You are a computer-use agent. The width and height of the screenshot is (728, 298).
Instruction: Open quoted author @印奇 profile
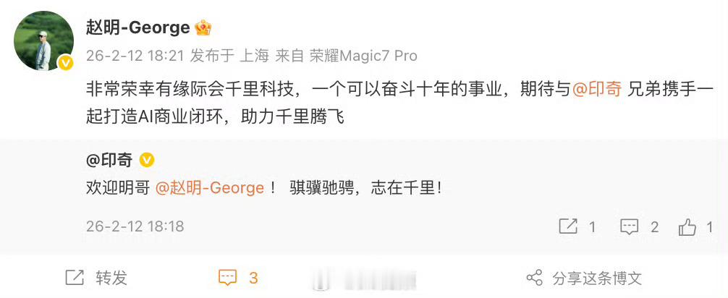[x=109, y=161]
